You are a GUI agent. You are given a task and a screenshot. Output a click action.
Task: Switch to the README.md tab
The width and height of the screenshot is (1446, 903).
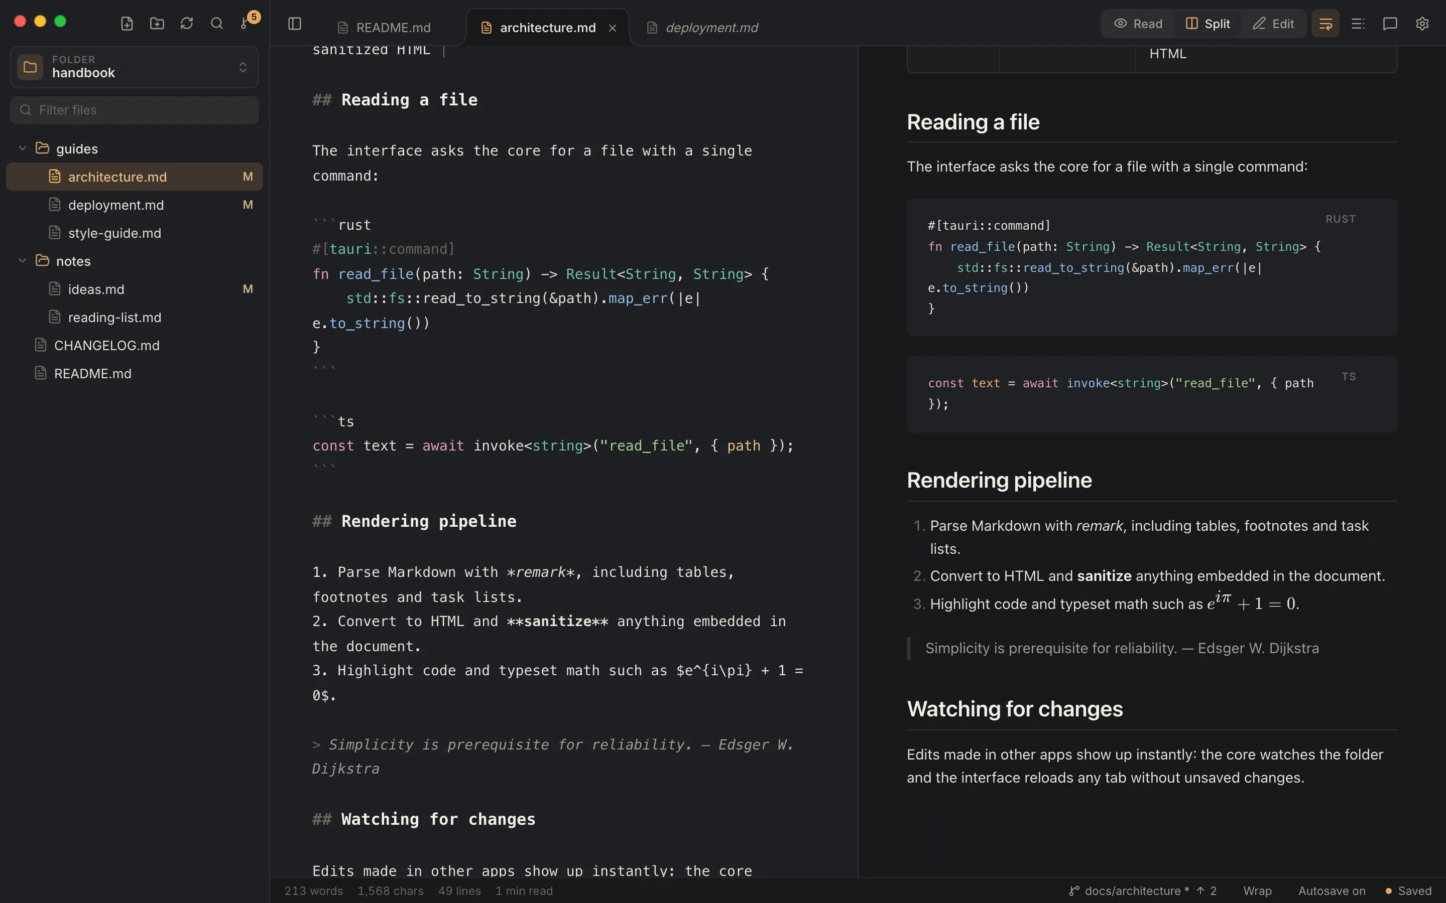tap(384, 28)
